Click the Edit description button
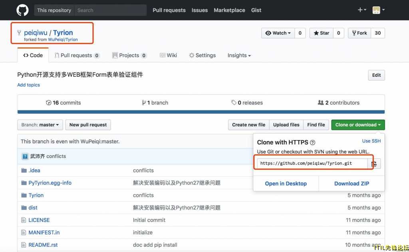Image resolution: width=409 pixels, height=252 pixels. pos(376,75)
